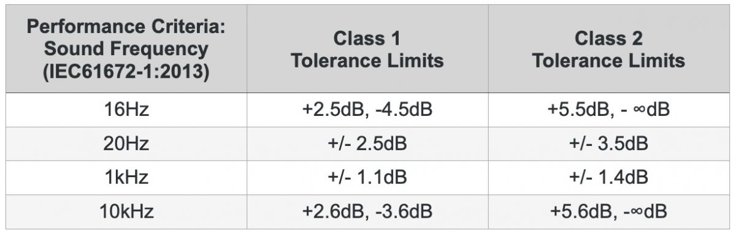Click the 10kHz frequency cell
The width and height of the screenshot is (736, 233).
127,212
